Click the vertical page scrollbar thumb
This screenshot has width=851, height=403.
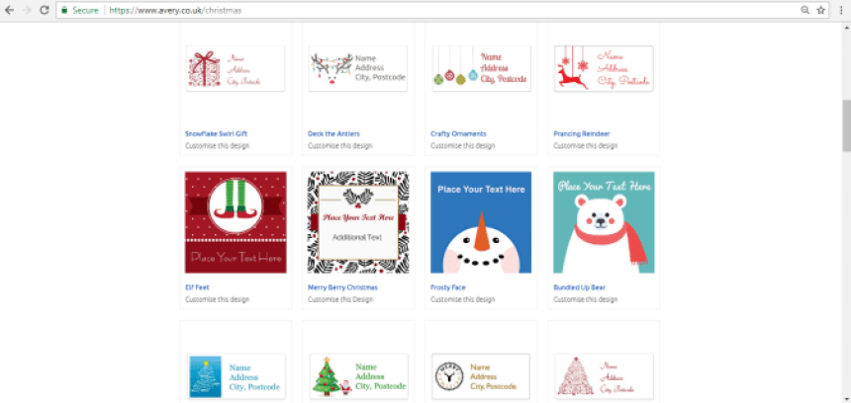point(846,125)
